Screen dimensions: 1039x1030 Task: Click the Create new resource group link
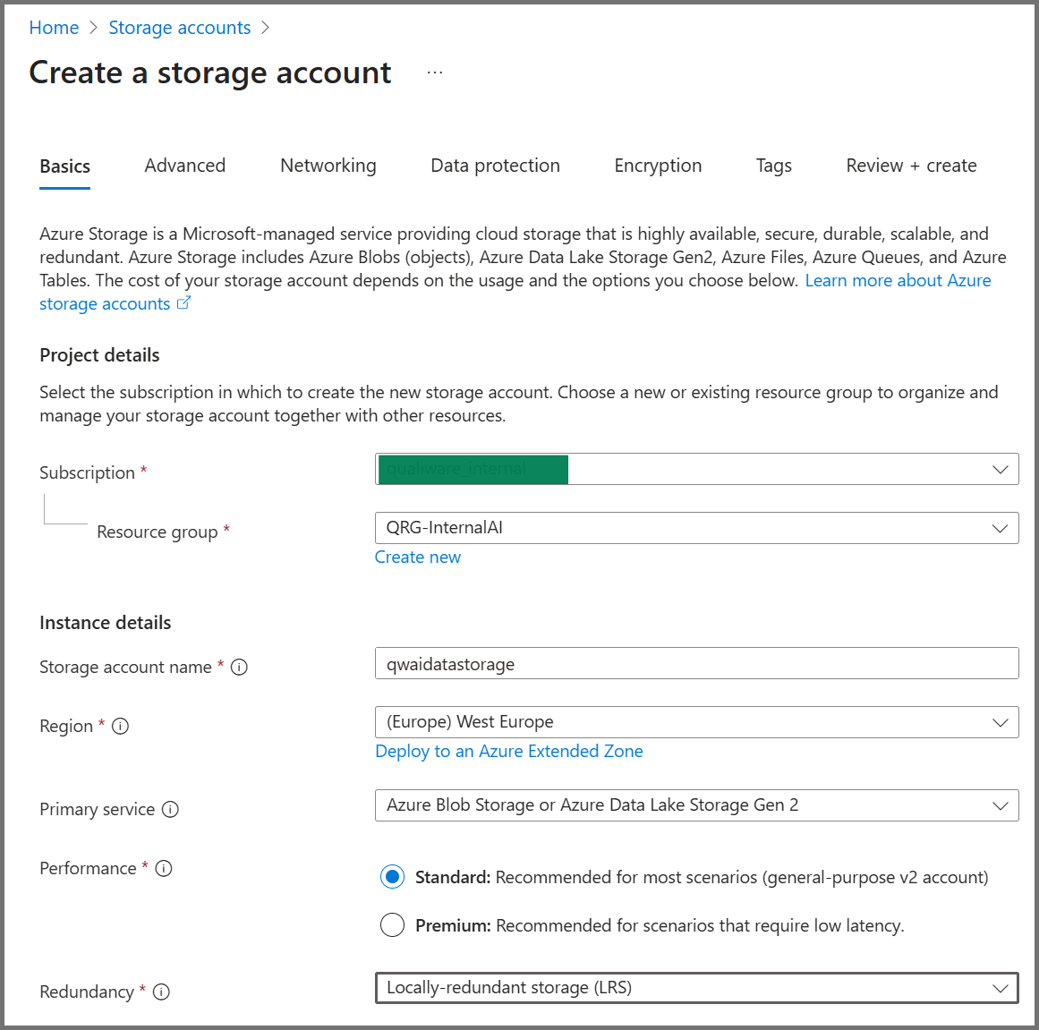pos(418,557)
